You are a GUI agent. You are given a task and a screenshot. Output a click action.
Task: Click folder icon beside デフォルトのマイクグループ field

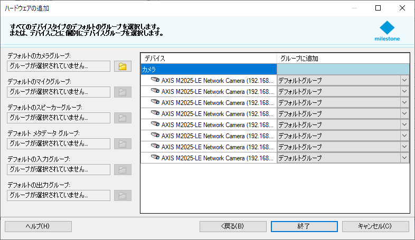tap(122, 92)
